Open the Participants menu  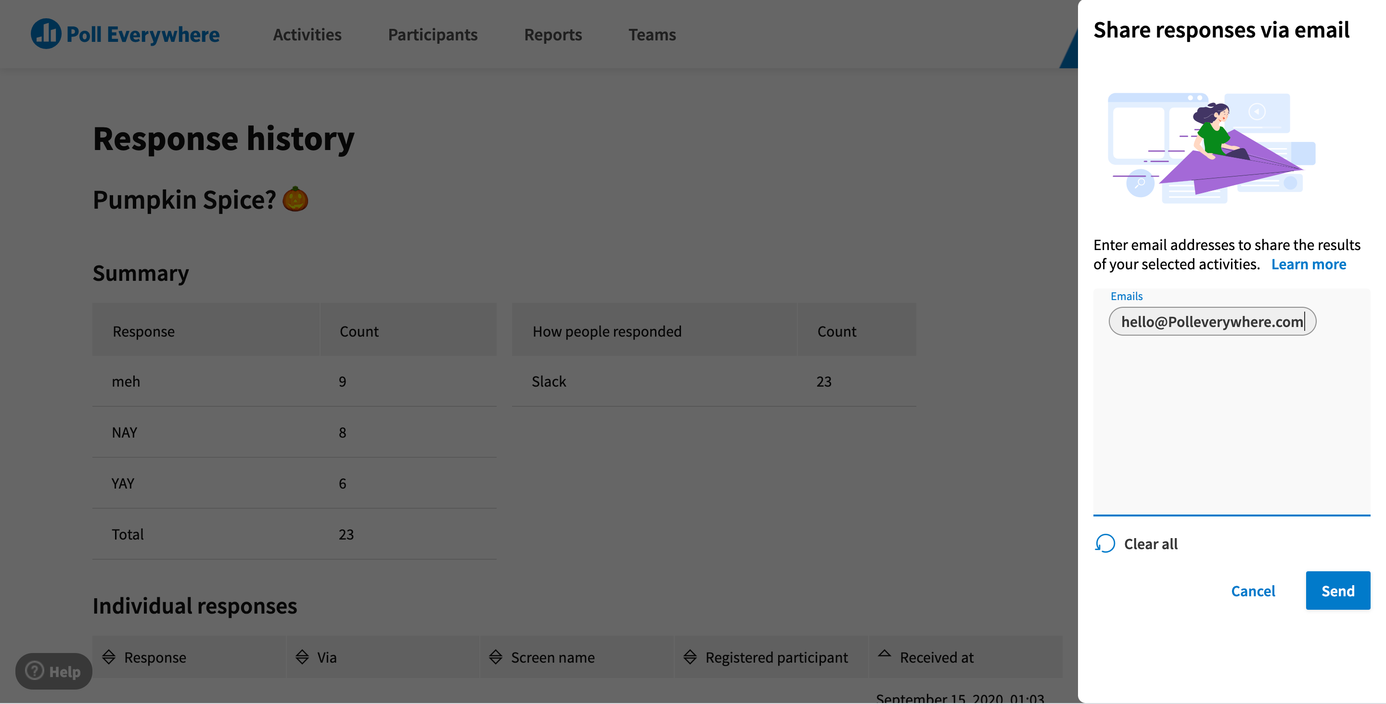(x=433, y=35)
